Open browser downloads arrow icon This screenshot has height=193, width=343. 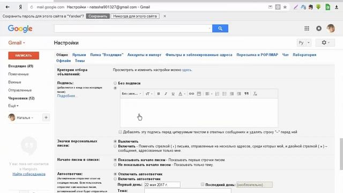(x=337, y=7)
